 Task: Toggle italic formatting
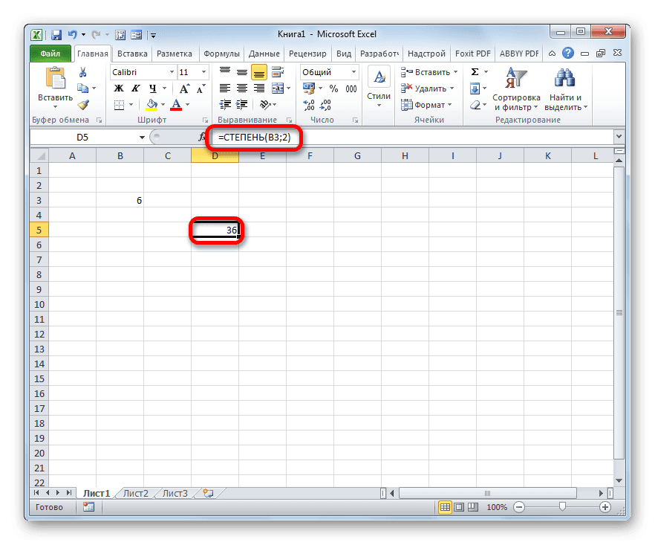point(136,89)
